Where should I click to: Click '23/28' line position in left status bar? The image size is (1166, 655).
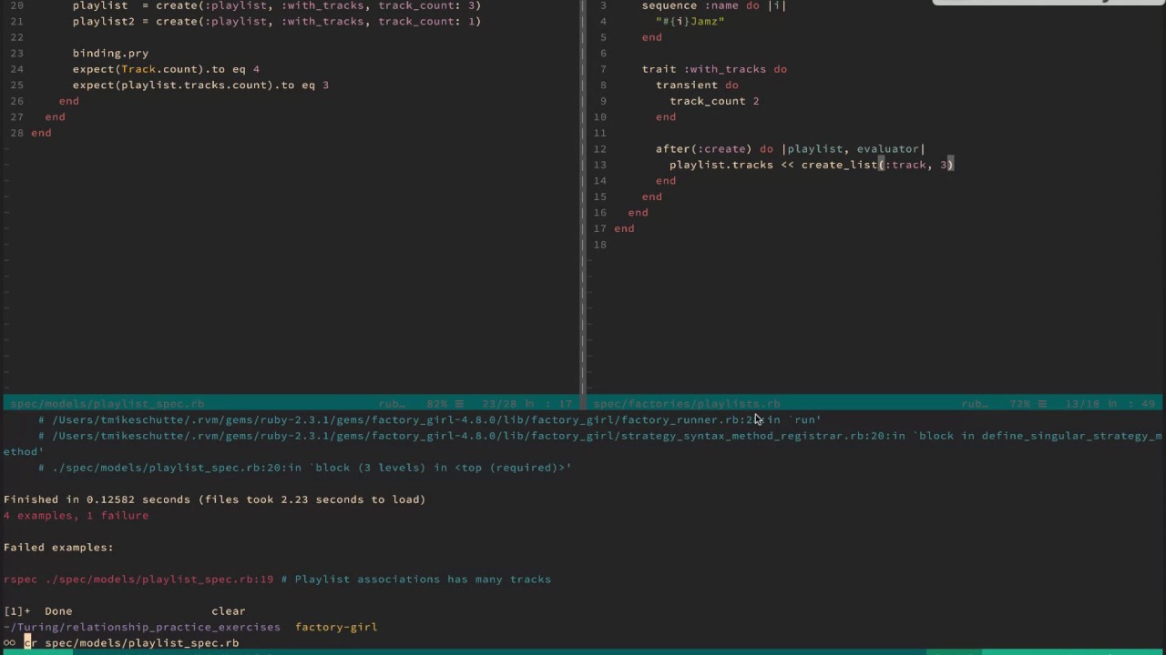coord(500,403)
